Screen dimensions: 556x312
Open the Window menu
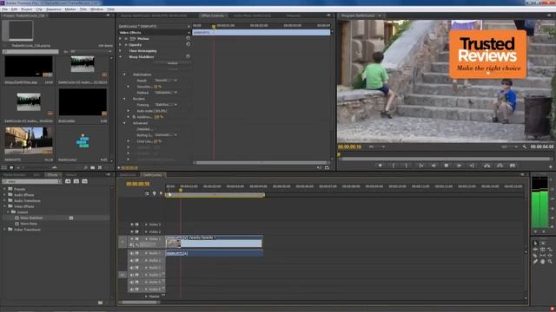coord(96,10)
